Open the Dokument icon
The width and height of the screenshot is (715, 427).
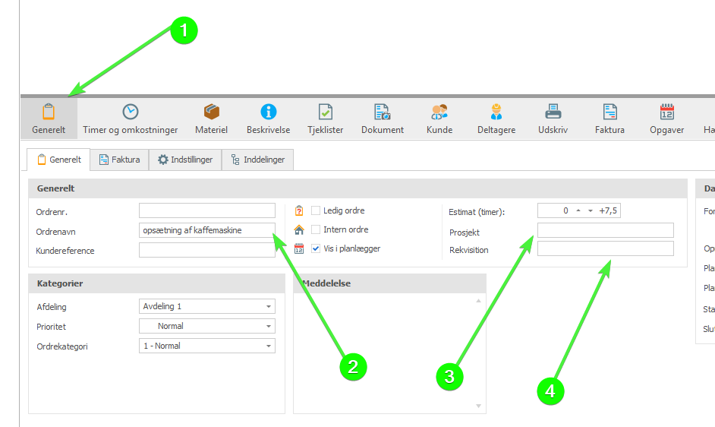382,112
